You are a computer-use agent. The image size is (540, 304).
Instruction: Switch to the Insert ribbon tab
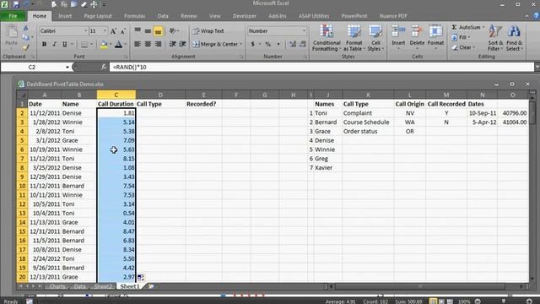point(65,16)
